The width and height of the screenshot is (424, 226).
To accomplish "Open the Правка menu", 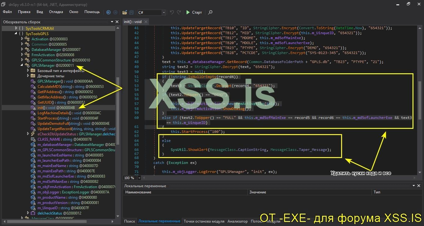I will (x=24, y=12).
